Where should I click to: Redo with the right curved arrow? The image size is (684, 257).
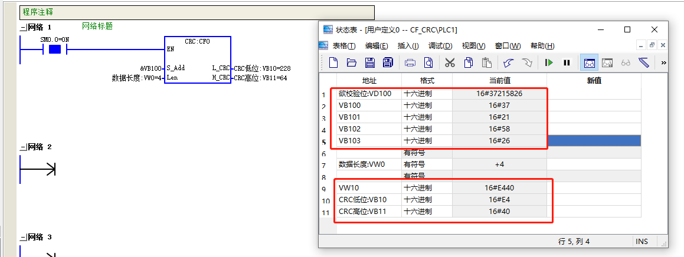526,62
